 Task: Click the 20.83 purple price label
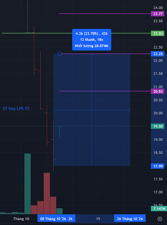point(158,91)
